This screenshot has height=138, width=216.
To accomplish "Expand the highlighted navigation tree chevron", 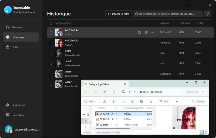I will (86, 121).
